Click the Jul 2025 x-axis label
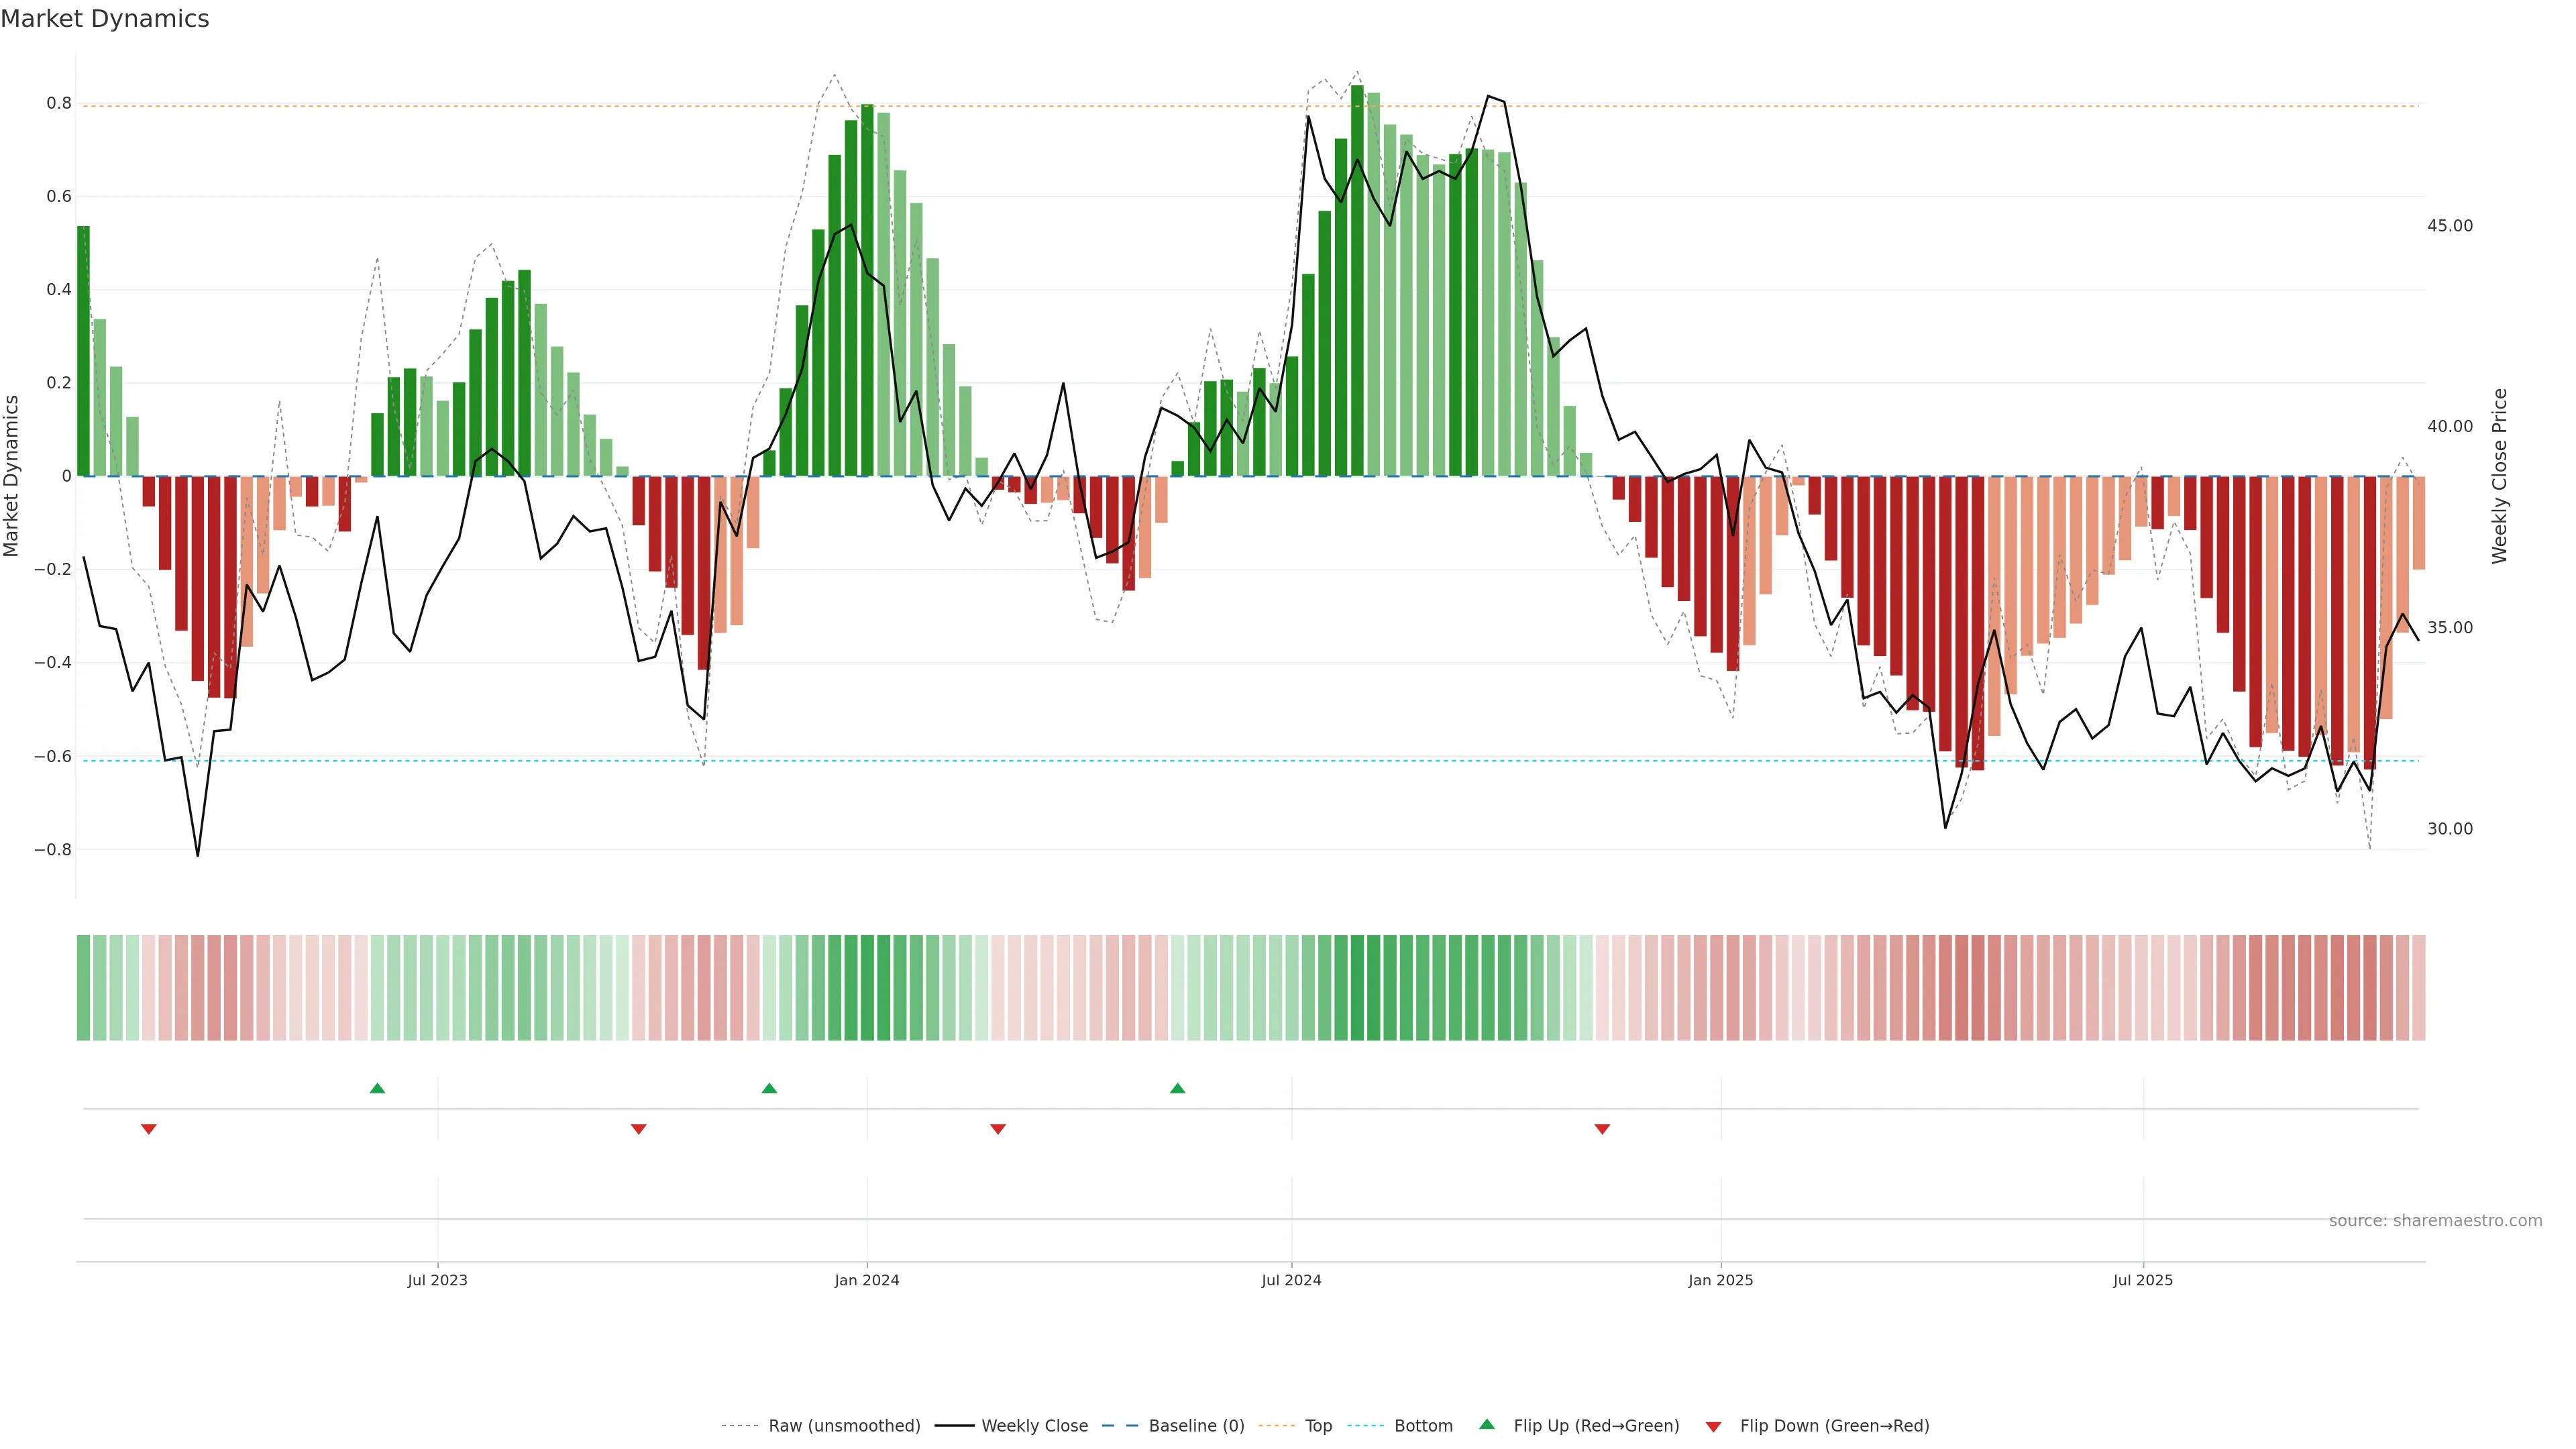This screenshot has height=1449, width=2576. (x=2142, y=1280)
